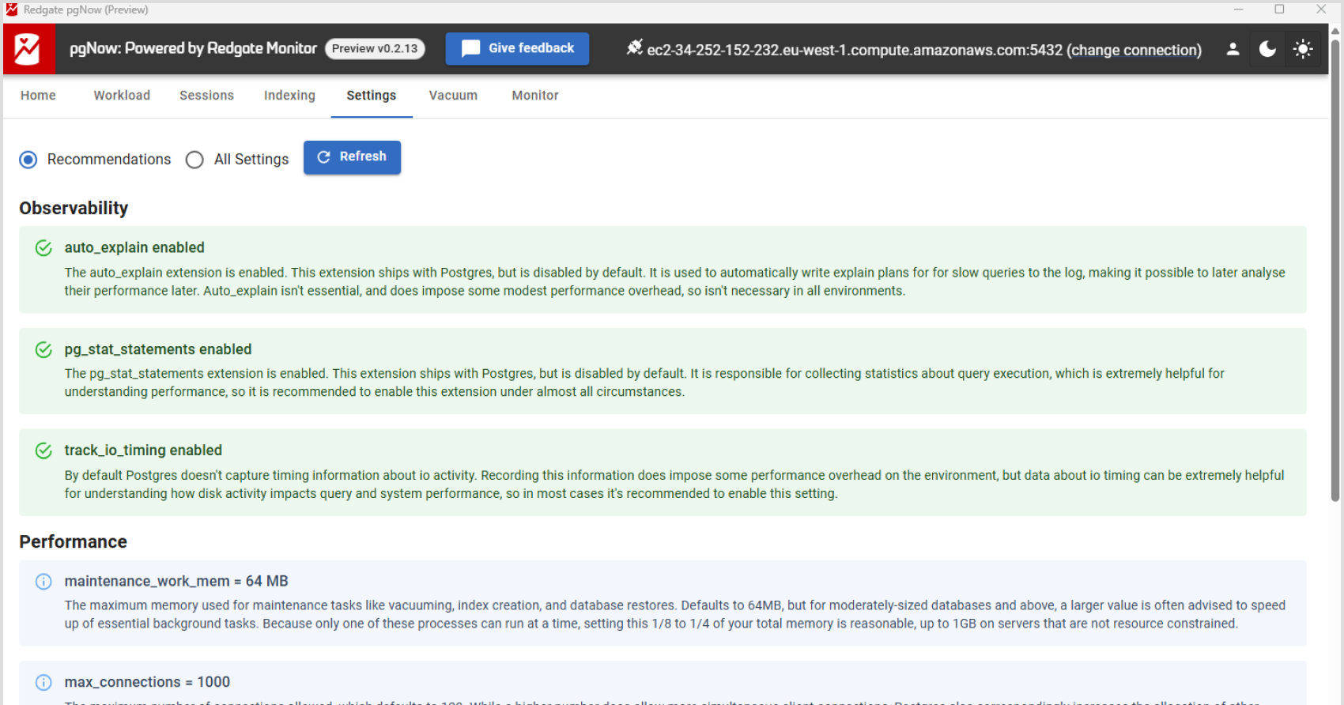Screen dimensions: 1344x705
Task: Select the Settings tab
Action: (372, 96)
